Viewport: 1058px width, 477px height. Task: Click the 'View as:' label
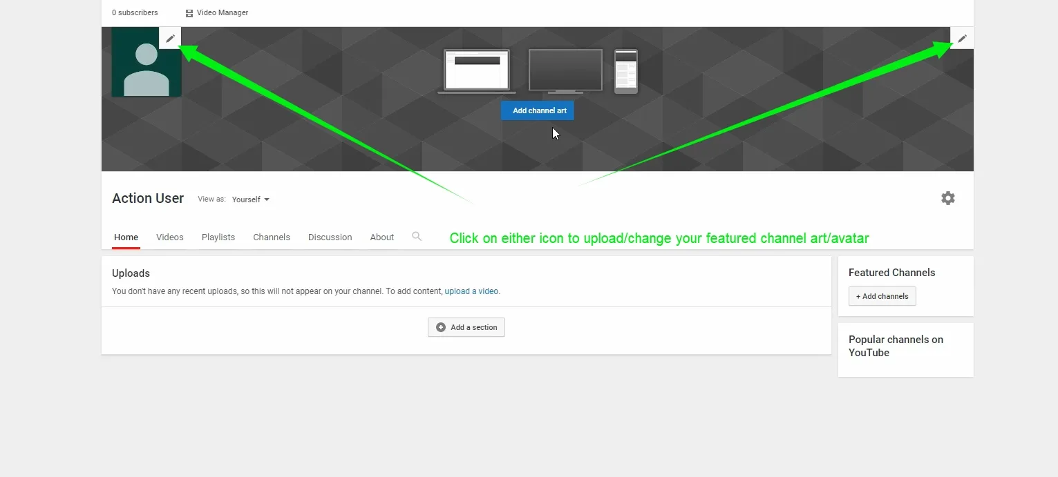(211, 199)
